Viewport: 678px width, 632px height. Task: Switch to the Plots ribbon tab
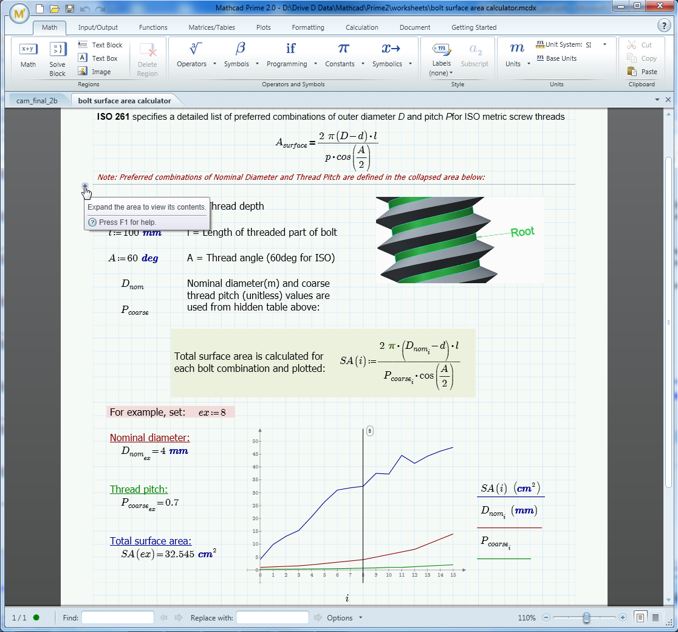tap(263, 27)
